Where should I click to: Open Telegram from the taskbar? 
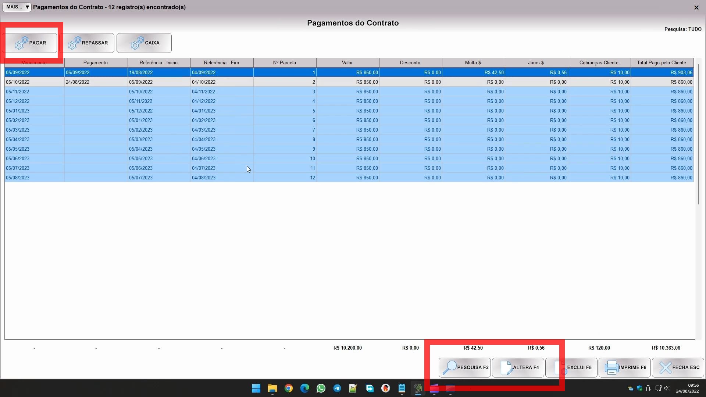point(337,388)
